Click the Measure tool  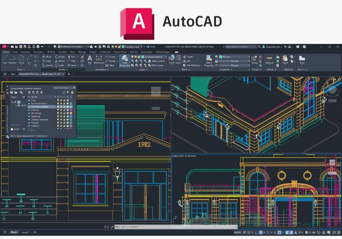[x=269, y=60]
